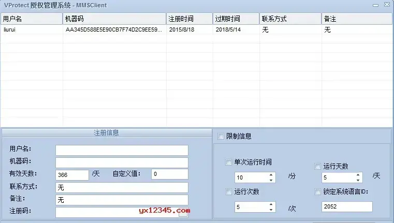
Task: Sort by the 联系方式 column header
Action: (x=290, y=19)
